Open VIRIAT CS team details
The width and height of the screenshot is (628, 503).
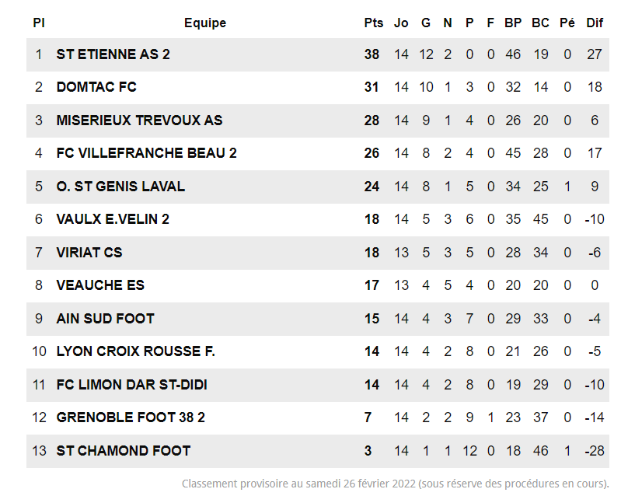(x=89, y=253)
